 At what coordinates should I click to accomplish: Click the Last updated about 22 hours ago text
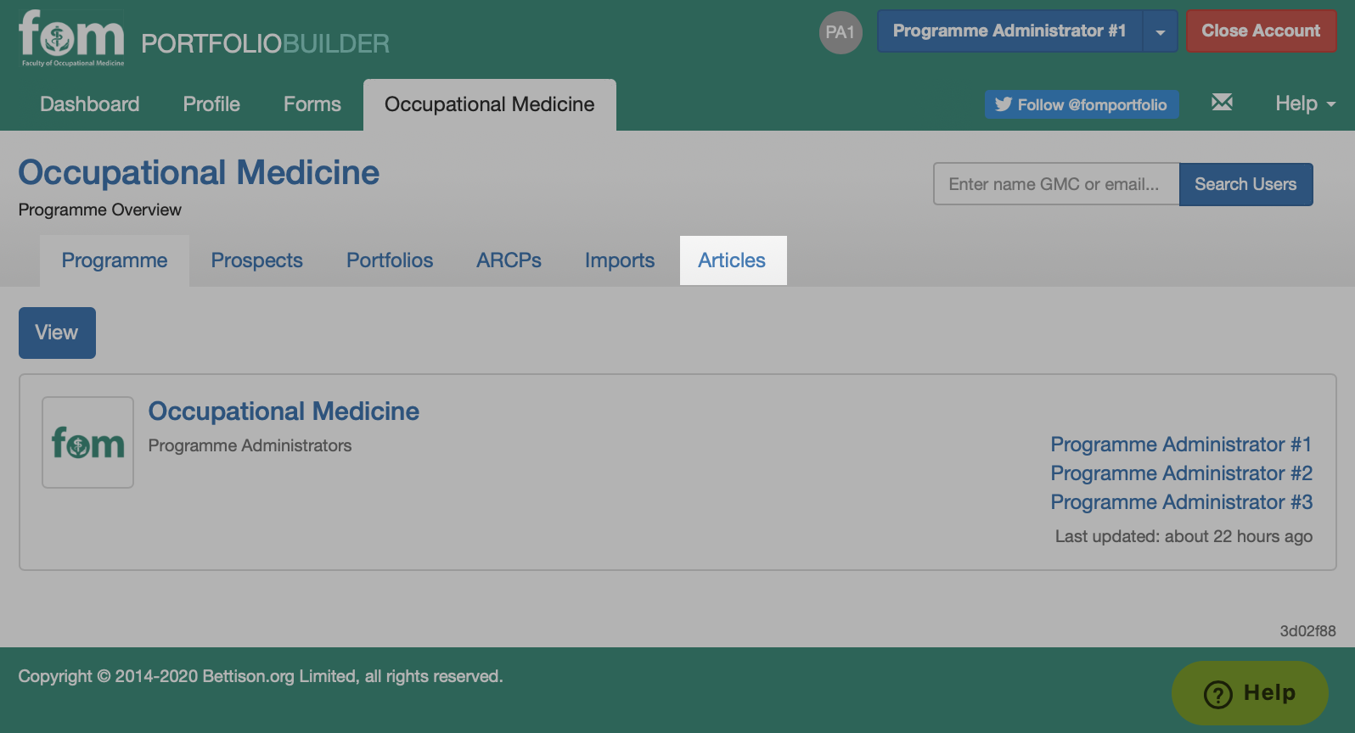(1184, 536)
